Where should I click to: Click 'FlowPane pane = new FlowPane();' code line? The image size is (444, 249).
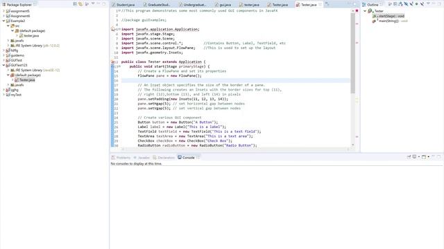169,75
